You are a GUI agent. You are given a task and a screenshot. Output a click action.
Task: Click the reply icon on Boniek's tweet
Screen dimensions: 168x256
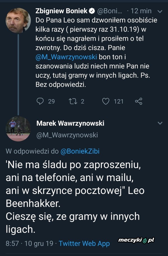point(40,101)
